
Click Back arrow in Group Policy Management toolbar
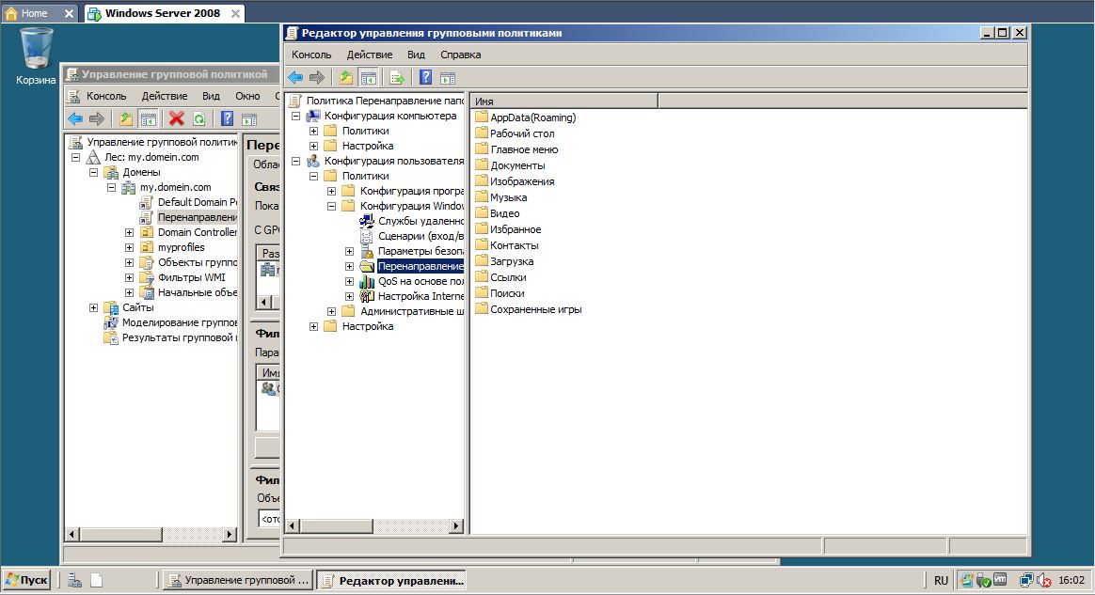[x=75, y=118]
